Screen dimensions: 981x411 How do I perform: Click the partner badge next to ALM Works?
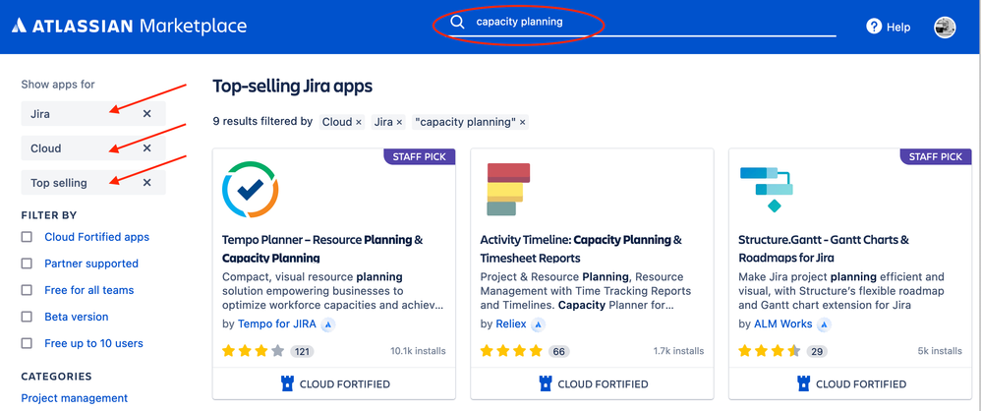pos(825,324)
